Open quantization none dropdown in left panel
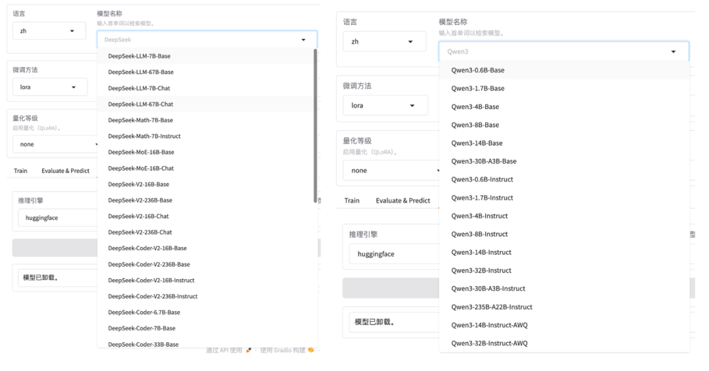Screen dimensions: 709x371 tap(54, 144)
